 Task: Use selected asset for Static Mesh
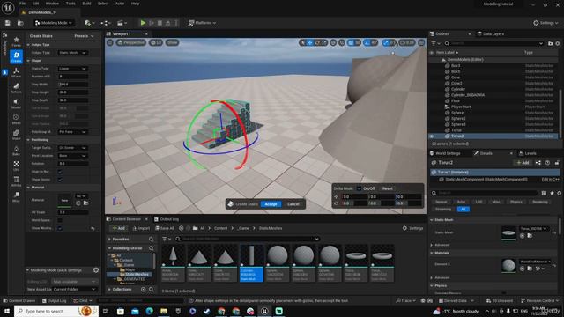523,236
